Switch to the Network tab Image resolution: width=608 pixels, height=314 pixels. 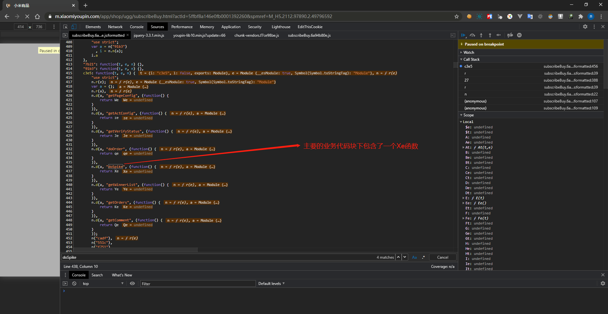coord(115,27)
